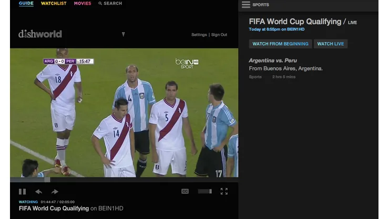Open Settings link
This screenshot has width=389, height=219.
(199, 35)
